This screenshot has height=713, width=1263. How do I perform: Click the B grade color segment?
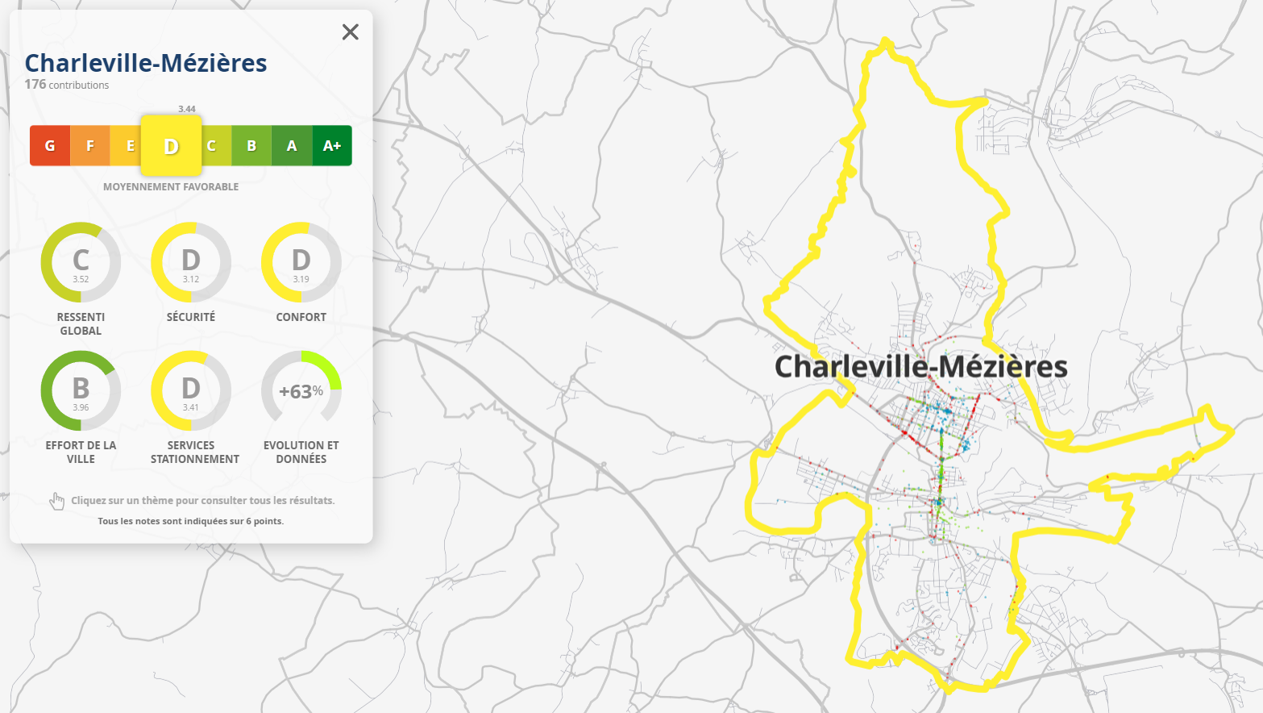[251, 146]
